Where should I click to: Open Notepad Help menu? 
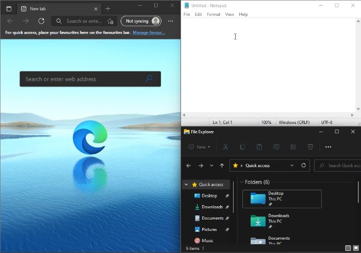[243, 14]
